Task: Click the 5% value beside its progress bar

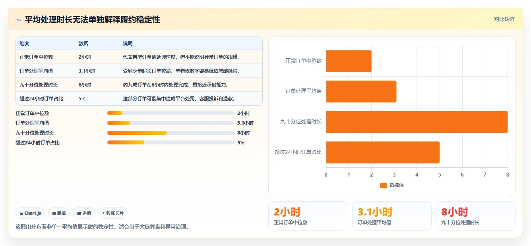Action: click(x=241, y=143)
